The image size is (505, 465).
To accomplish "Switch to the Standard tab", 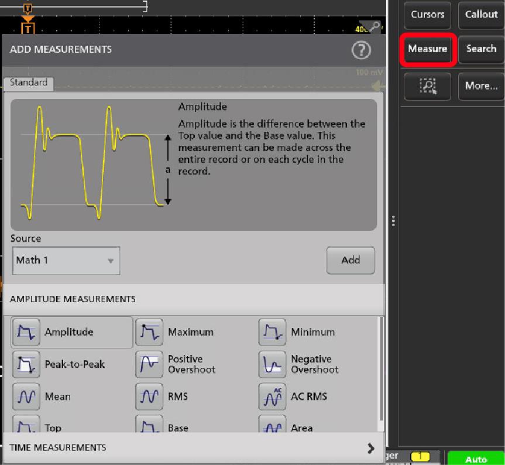I will pos(29,83).
